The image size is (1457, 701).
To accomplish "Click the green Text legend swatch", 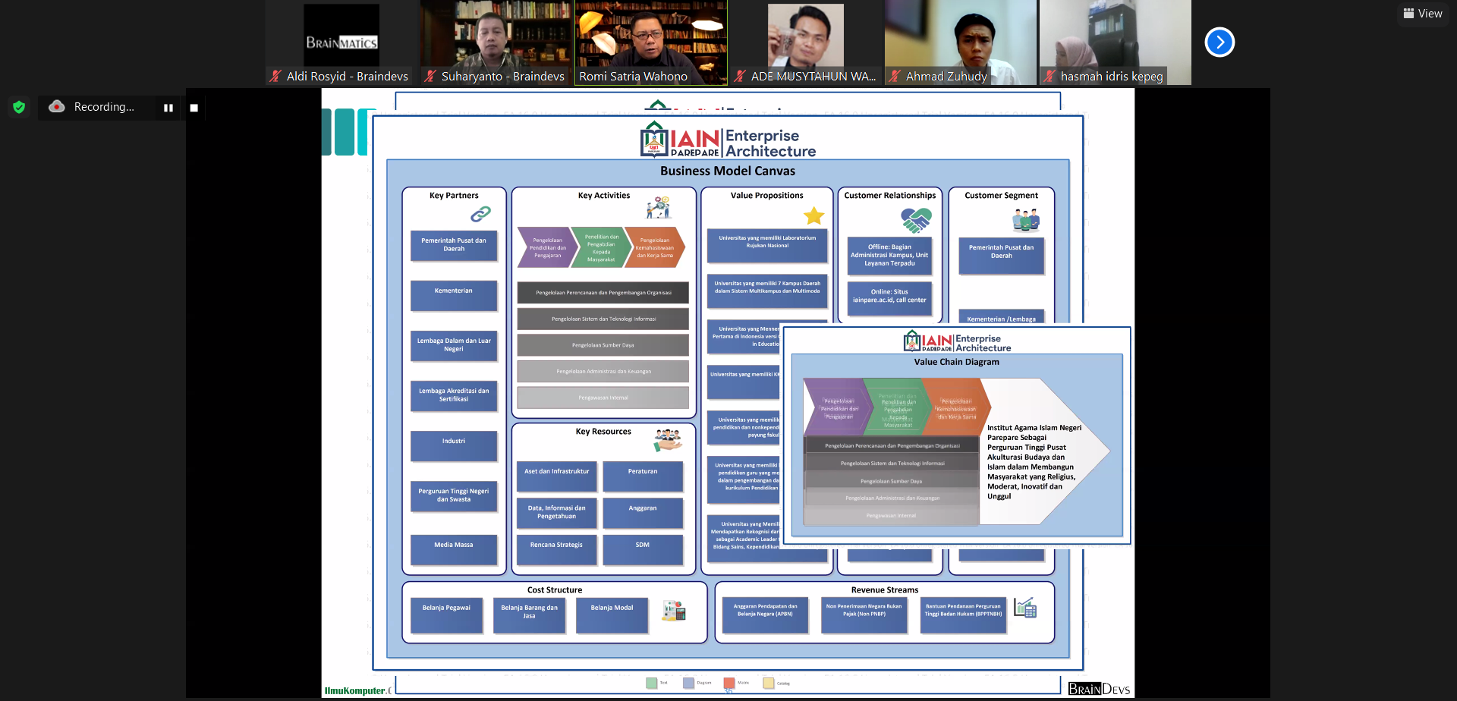I will [651, 683].
